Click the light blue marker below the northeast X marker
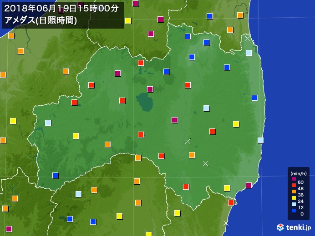 point(249,53)
